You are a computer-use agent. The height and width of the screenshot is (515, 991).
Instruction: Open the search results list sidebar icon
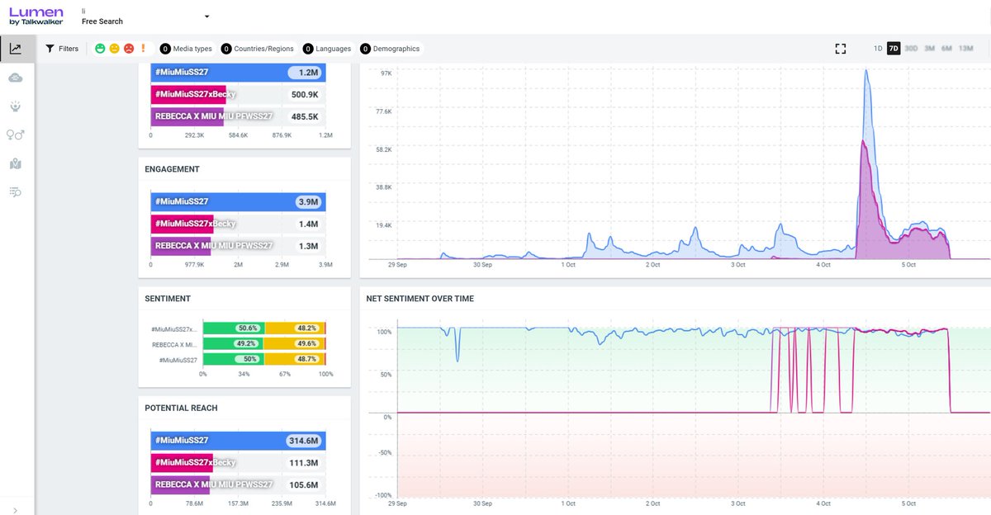pos(16,192)
